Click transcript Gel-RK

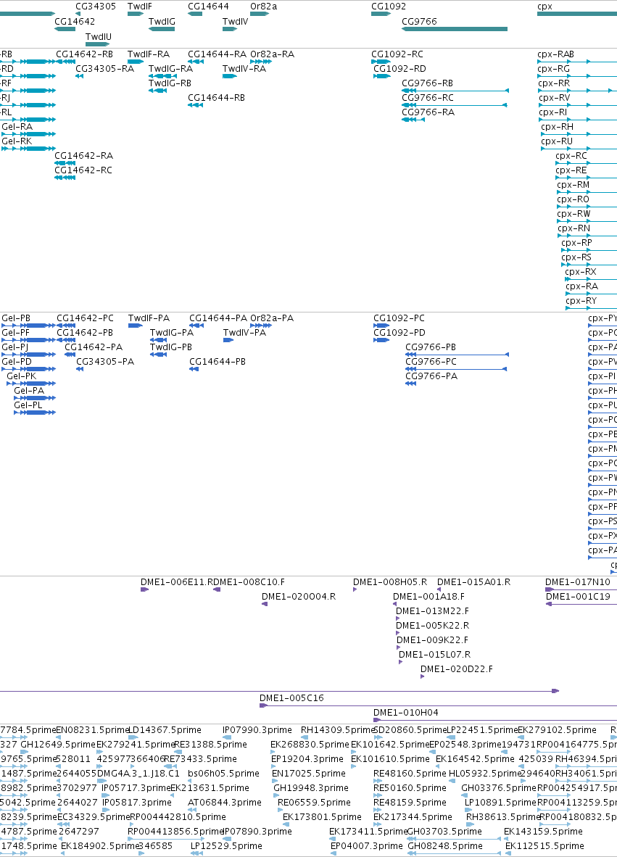[17, 141]
